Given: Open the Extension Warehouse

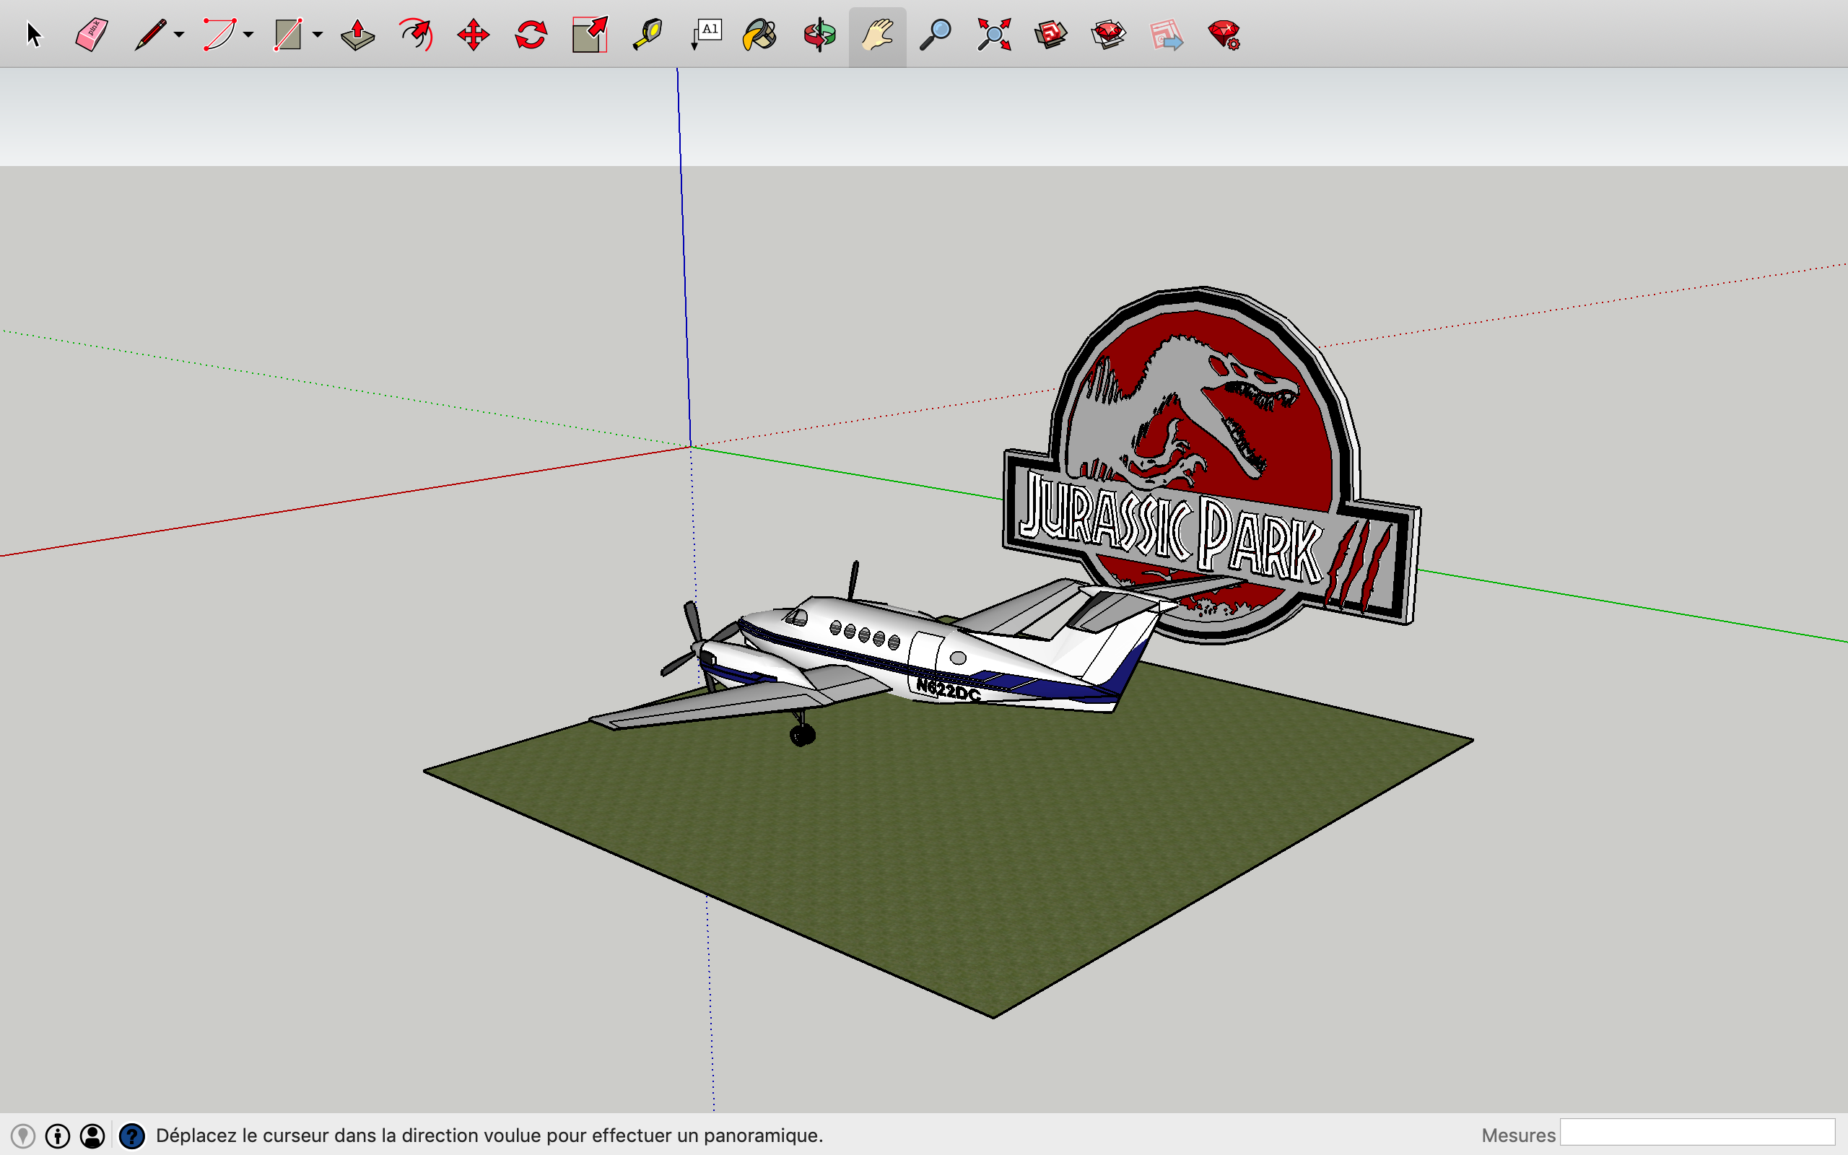Looking at the screenshot, I should tap(1109, 35).
